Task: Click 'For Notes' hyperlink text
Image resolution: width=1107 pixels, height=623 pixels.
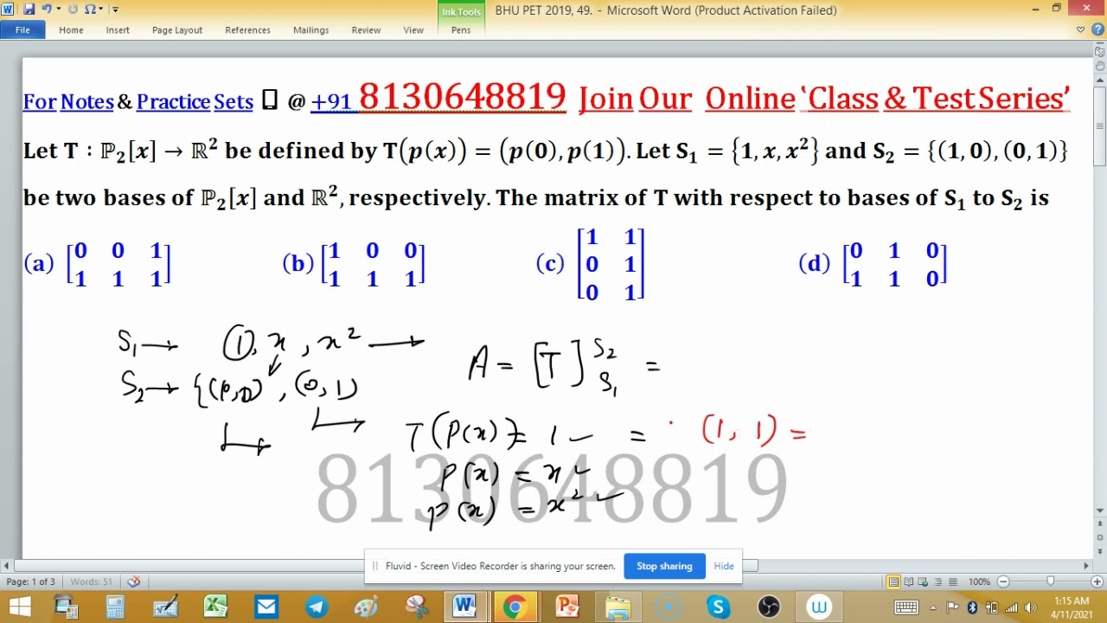Action: [68, 101]
